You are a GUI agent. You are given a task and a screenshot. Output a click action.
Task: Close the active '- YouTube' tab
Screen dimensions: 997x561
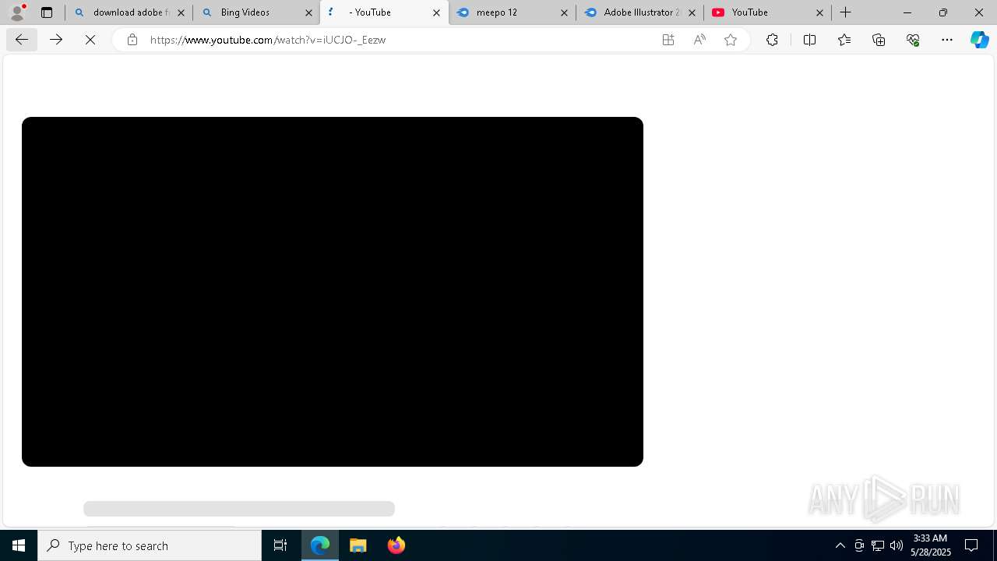pyautogui.click(x=436, y=12)
